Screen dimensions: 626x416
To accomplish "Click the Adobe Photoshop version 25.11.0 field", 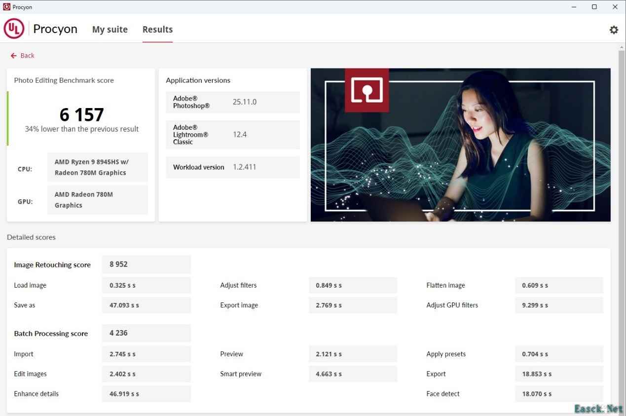I will click(245, 102).
